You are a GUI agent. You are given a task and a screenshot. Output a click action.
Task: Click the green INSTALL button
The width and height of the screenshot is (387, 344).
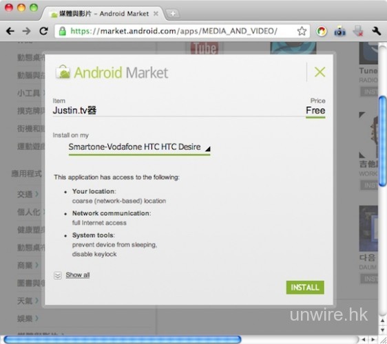(x=305, y=288)
